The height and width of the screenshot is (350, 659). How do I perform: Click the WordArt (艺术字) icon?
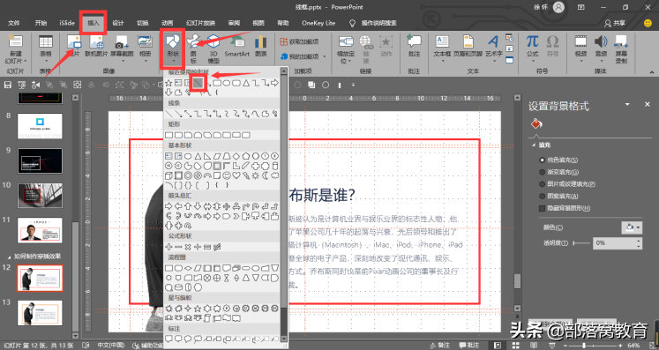pyautogui.click(x=493, y=42)
